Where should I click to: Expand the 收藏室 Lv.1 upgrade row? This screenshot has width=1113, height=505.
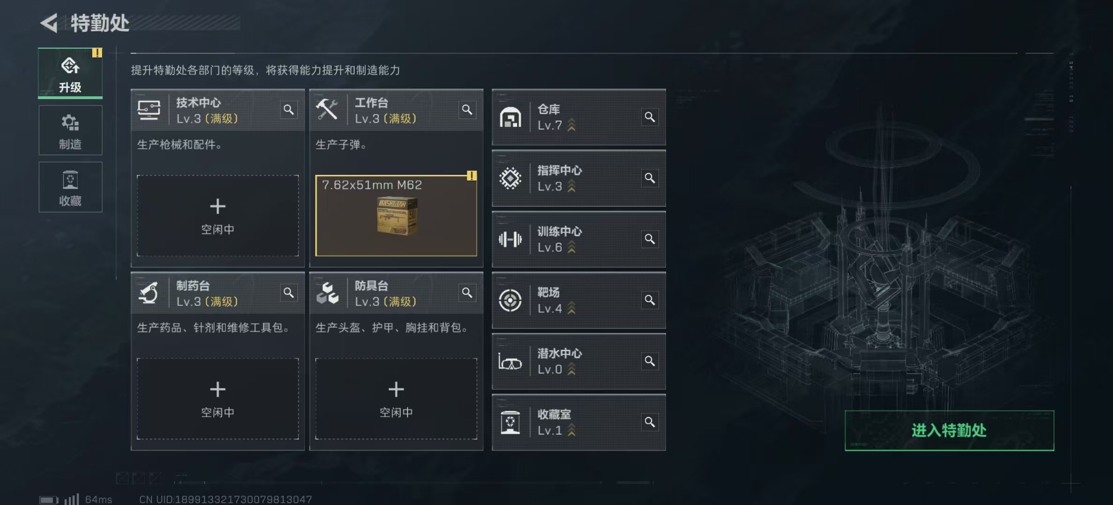coord(579,423)
